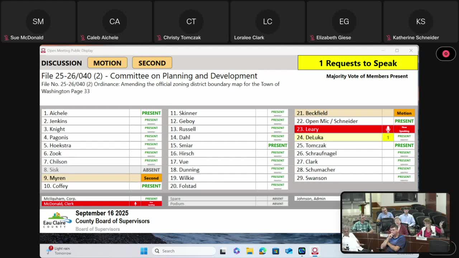Click the SECOND button
459x258 pixels.
[x=152, y=63]
